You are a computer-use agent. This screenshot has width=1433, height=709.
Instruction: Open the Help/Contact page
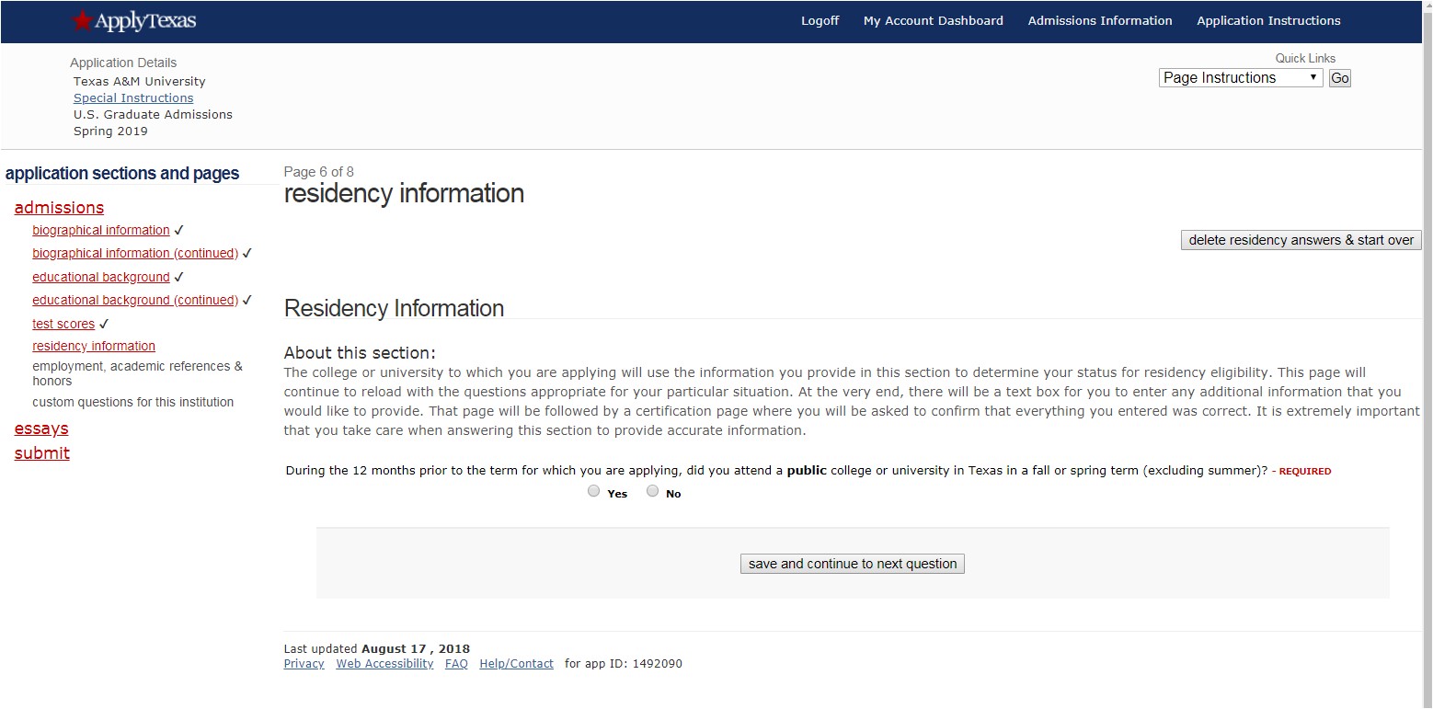(516, 663)
